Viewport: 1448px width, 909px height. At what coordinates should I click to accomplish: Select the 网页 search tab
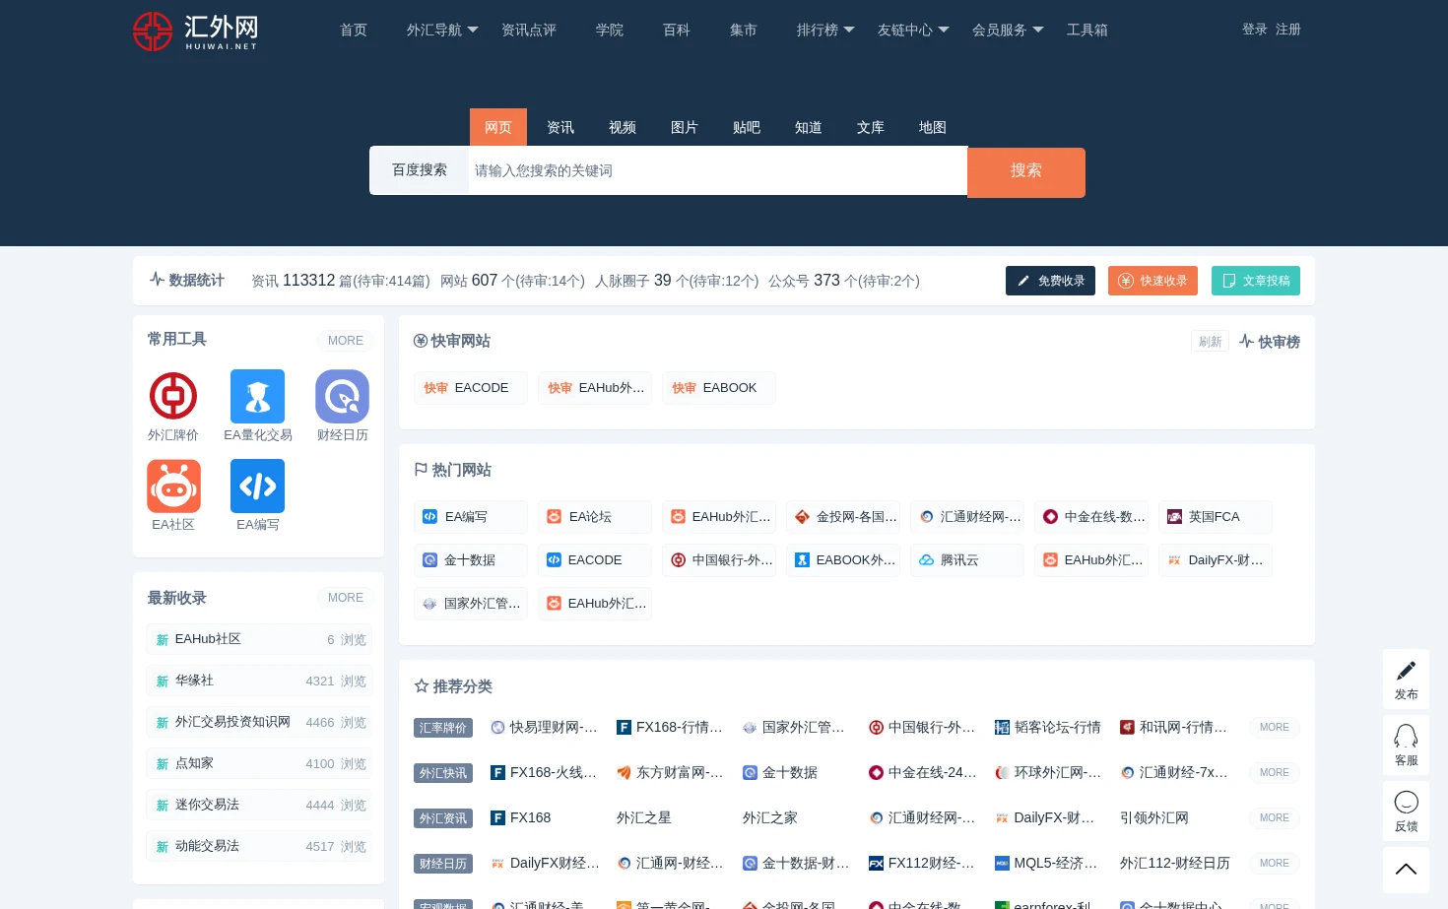click(498, 127)
